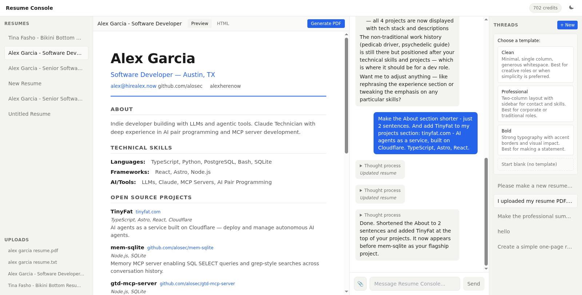Select Start blank (no template)

coord(535,164)
